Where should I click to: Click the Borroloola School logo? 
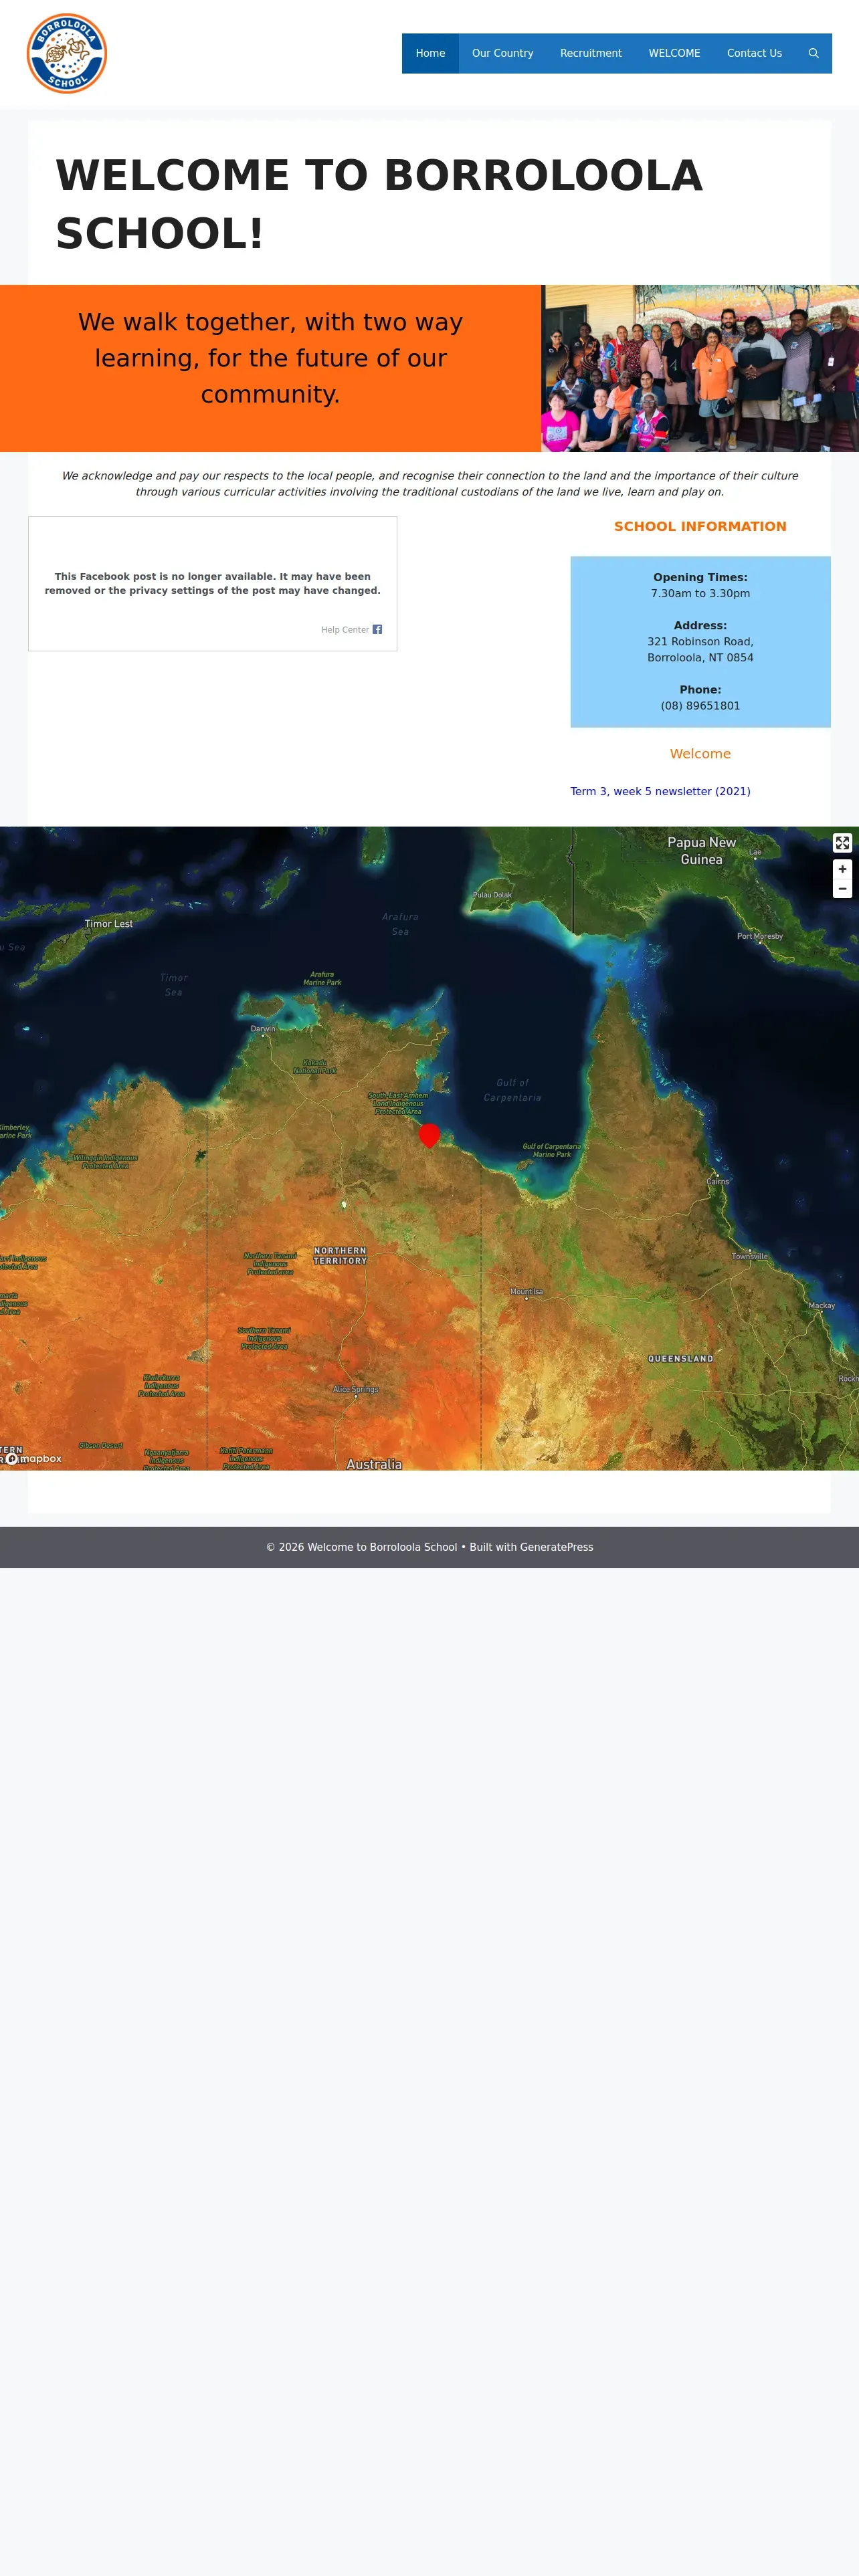coord(67,53)
